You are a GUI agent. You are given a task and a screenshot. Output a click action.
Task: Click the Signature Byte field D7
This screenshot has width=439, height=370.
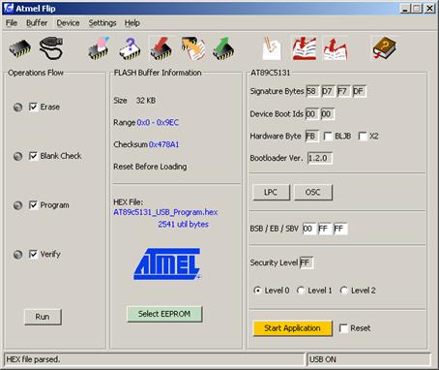click(x=328, y=91)
